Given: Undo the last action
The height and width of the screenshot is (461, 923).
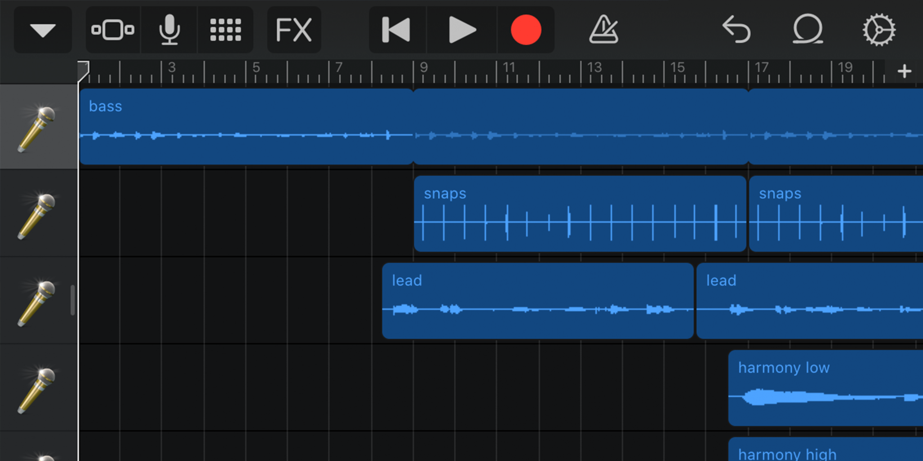Looking at the screenshot, I should [x=736, y=30].
